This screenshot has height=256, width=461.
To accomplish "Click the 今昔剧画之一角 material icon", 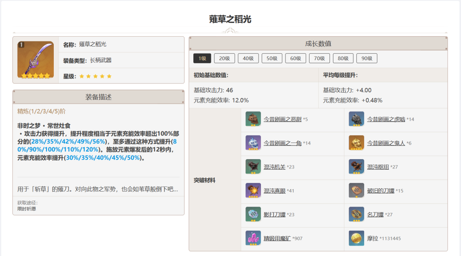I will pos(253,143).
